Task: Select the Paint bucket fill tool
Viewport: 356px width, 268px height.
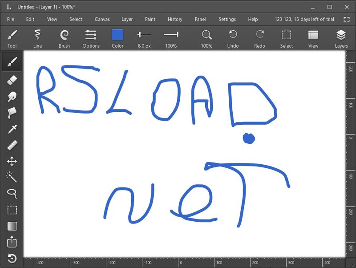Action: click(12, 113)
